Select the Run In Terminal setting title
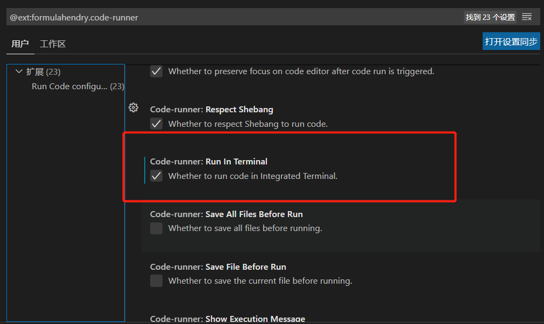 pyautogui.click(x=209, y=161)
